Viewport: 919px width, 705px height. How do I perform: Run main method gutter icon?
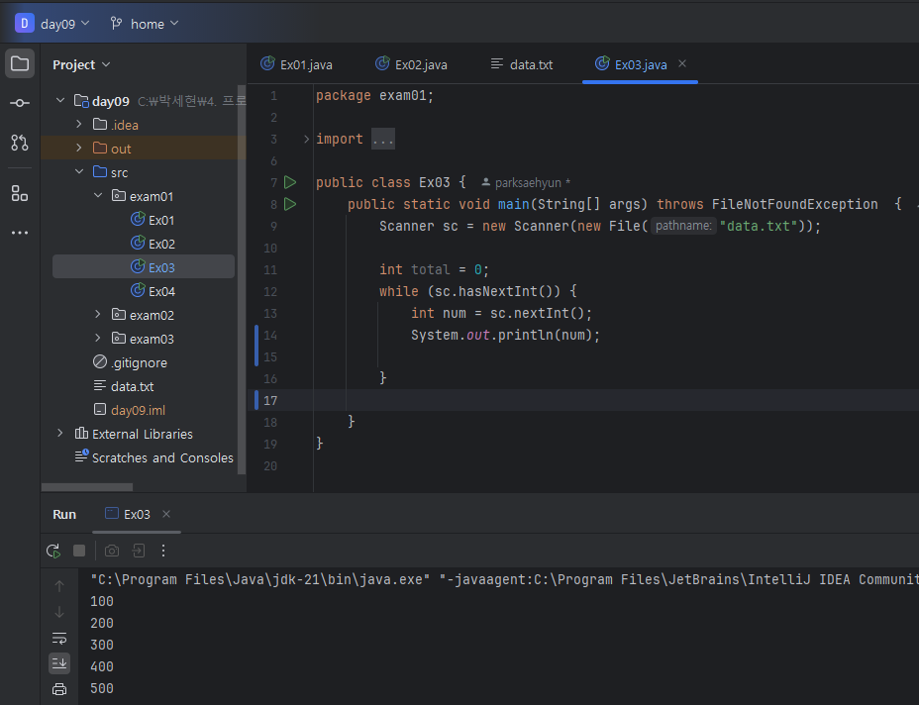click(x=290, y=204)
